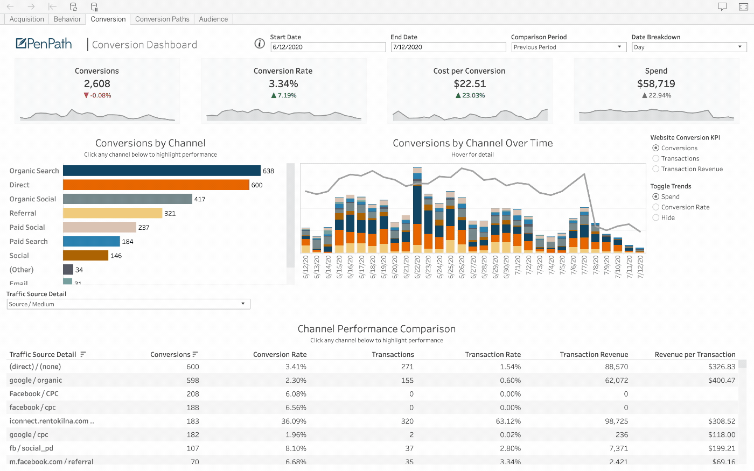The height and width of the screenshot is (471, 754).
Task: Click the "98,725" transaction revenue cell
Action: click(617, 421)
